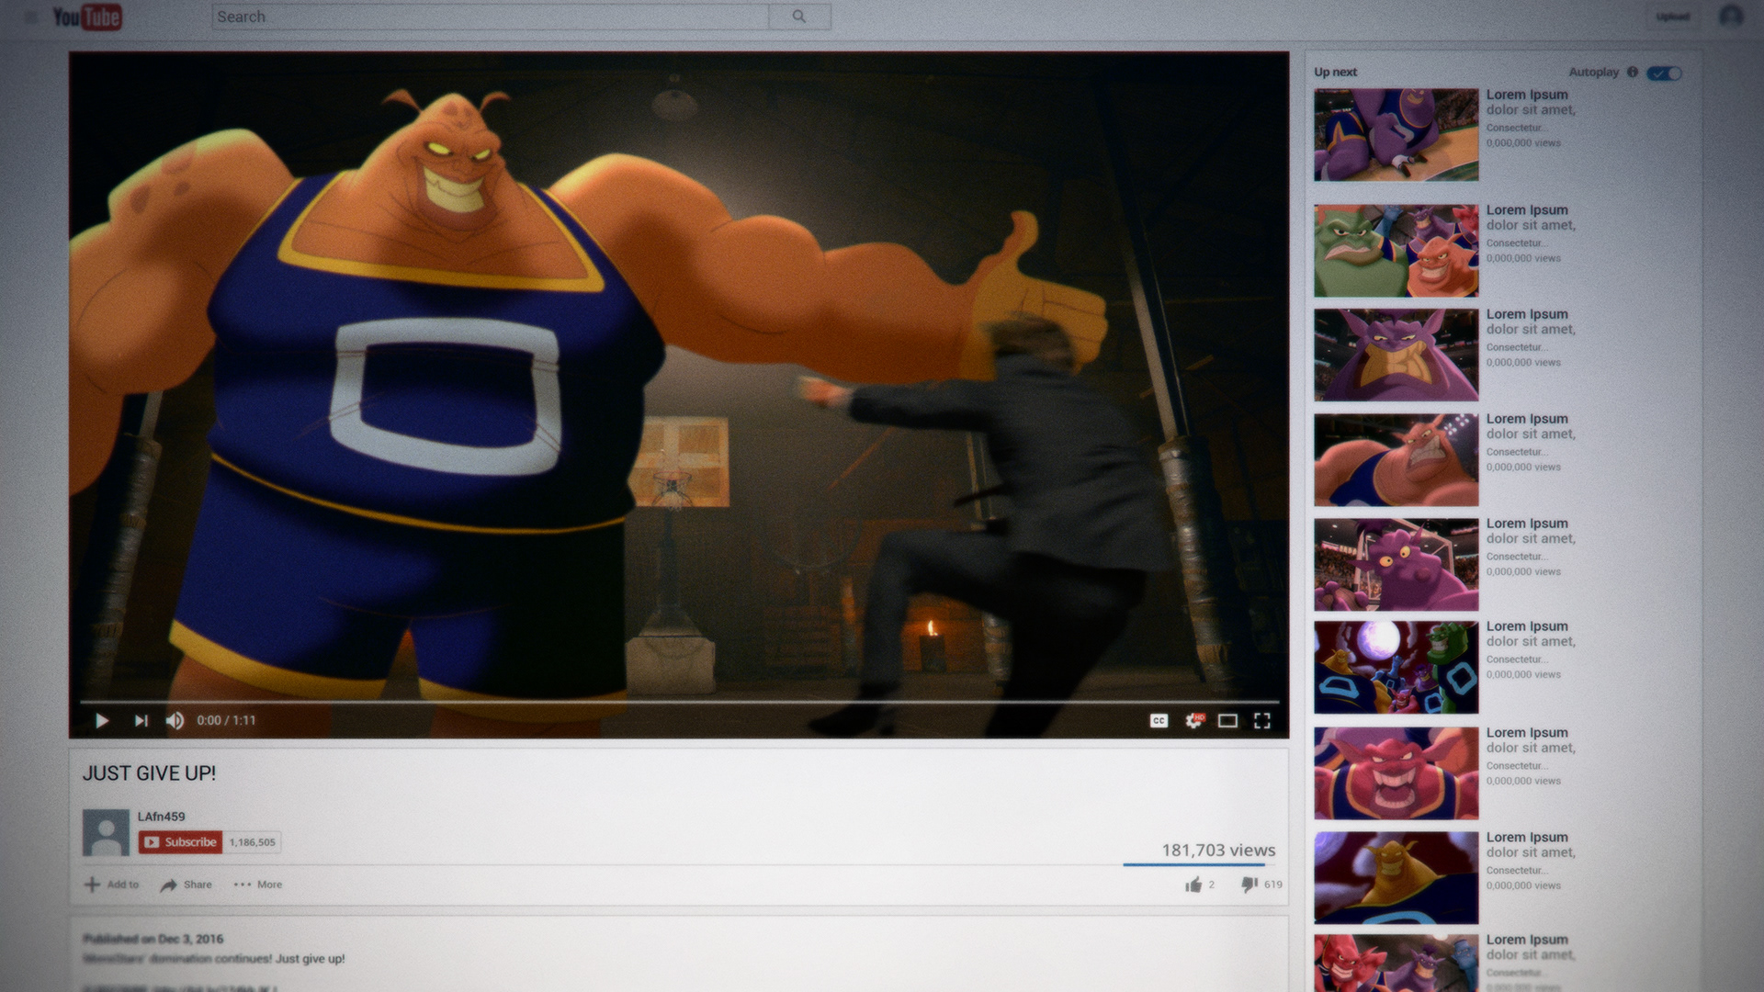Click the search magnifier button
1764x992 pixels.
pos(799,17)
